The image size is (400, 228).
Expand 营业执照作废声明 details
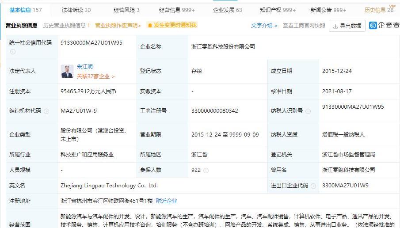click(118, 26)
